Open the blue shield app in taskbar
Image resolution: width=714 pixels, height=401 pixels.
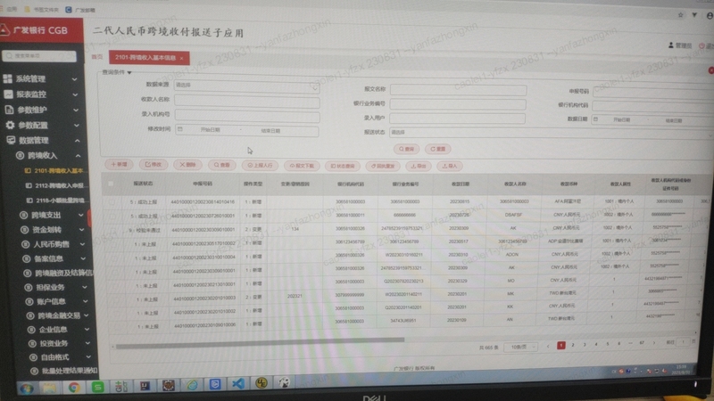pyautogui.click(x=215, y=384)
